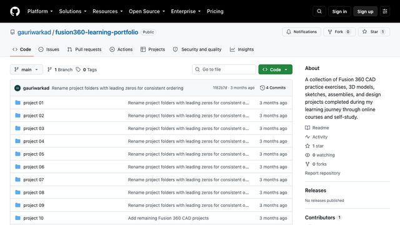Image resolution: width=400 pixels, height=225 pixels.
Task: Open the project 07 folder name
Action: coord(34,179)
